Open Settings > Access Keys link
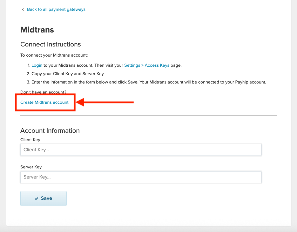 click(x=147, y=65)
